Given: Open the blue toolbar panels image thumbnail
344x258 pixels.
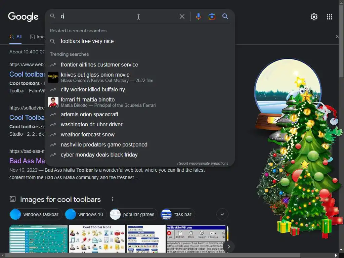Looking at the screenshot, I should tap(146, 239).
